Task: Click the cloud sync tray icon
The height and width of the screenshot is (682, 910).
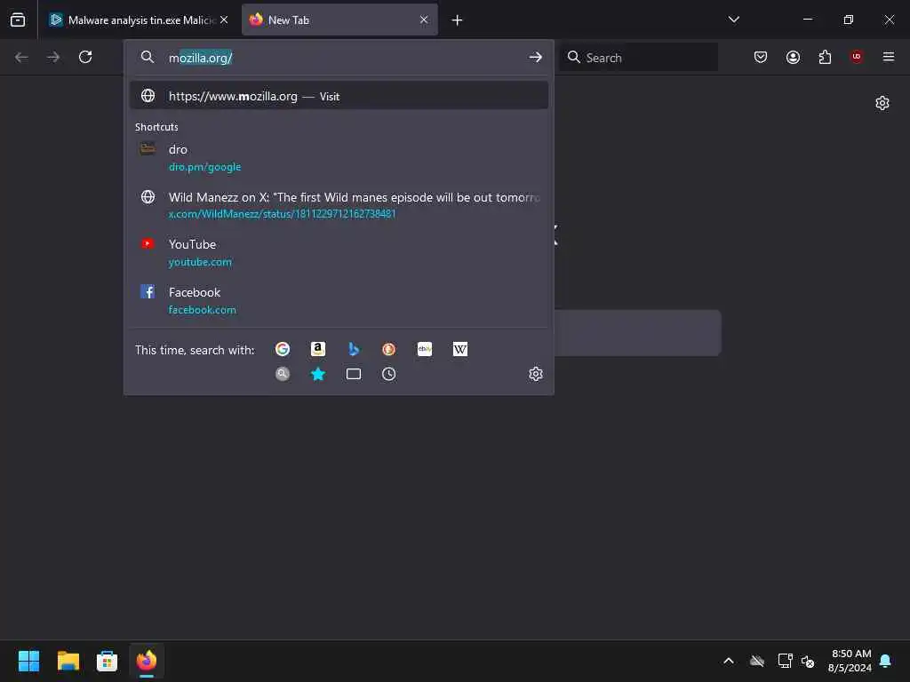Action: point(757,661)
